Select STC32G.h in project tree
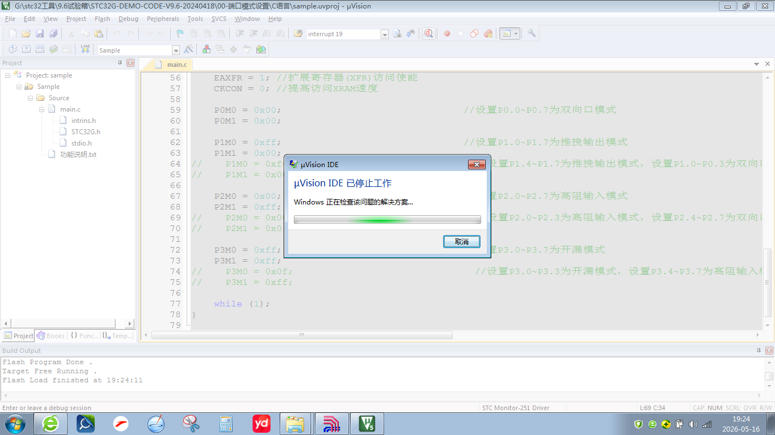Viewport: 775px width, 435px height. coord(86,132)
